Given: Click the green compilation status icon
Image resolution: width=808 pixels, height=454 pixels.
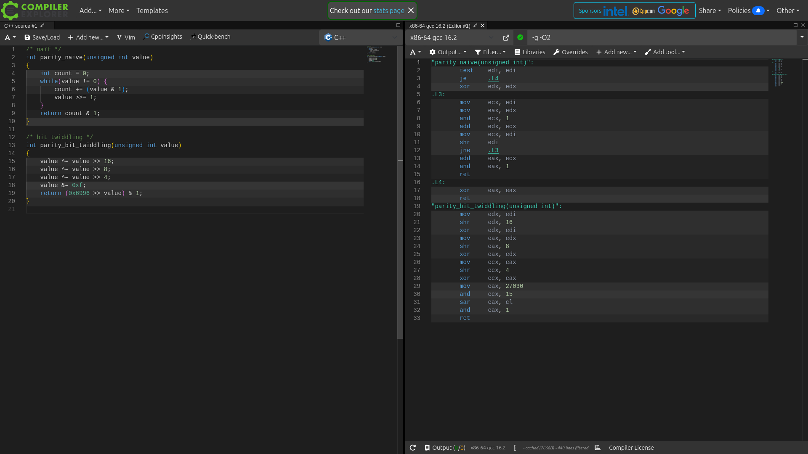Looking at the screenshot, I should (520, 37).
